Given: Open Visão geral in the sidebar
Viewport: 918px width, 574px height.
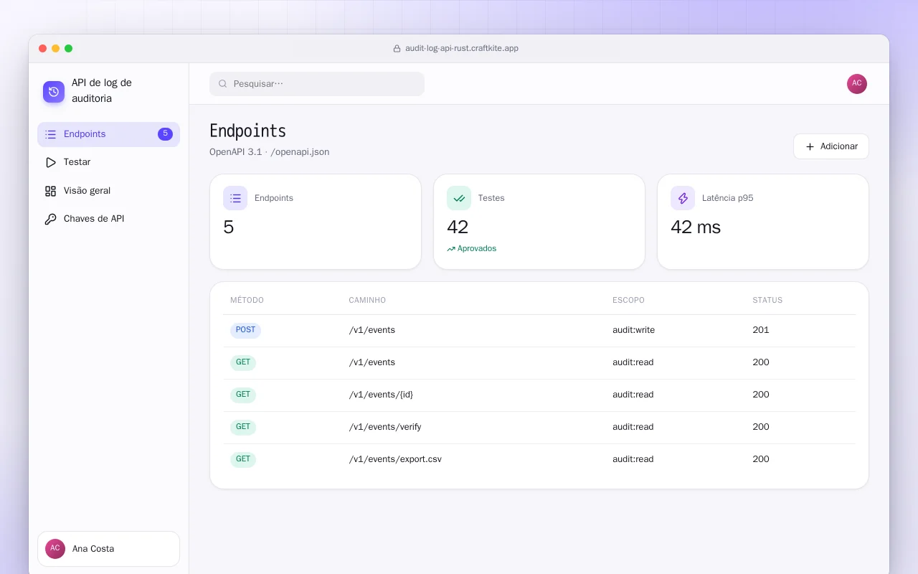Looking at the screenshot, I should [108, 191].
